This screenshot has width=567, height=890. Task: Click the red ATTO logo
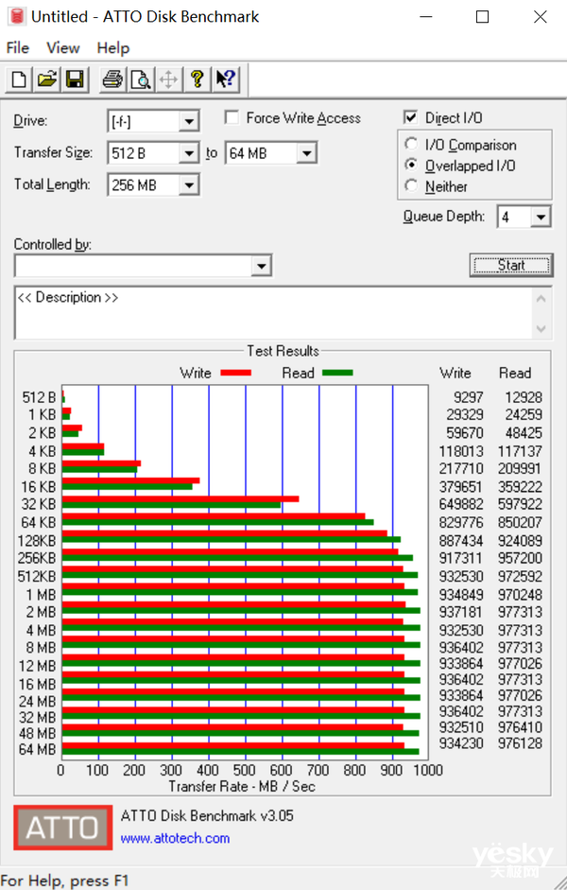coord(61,828)
